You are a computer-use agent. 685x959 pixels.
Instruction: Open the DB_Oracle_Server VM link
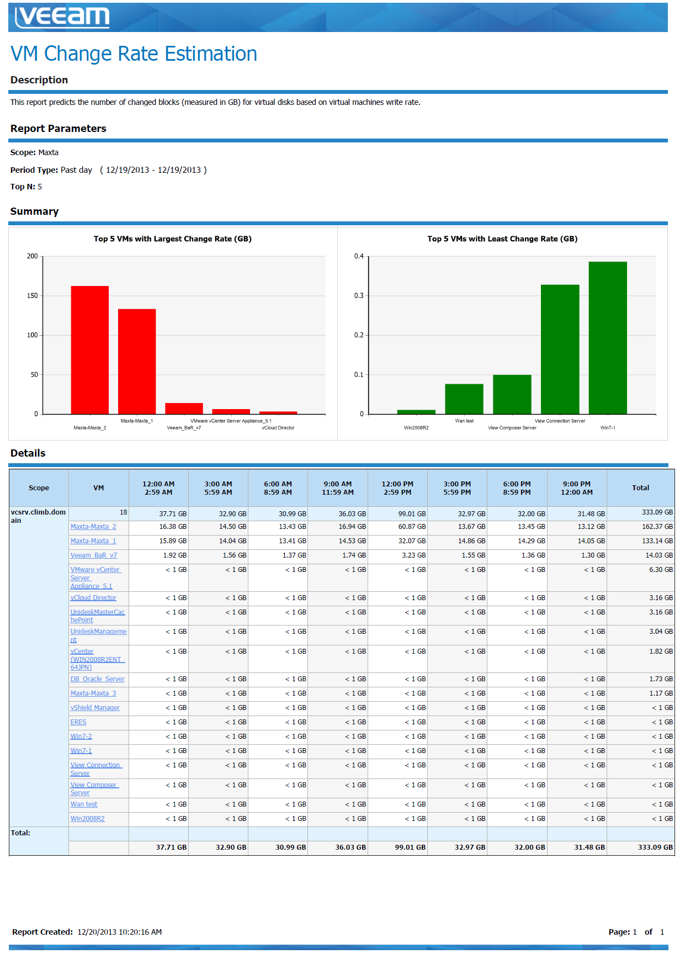[x=98, y=679]
